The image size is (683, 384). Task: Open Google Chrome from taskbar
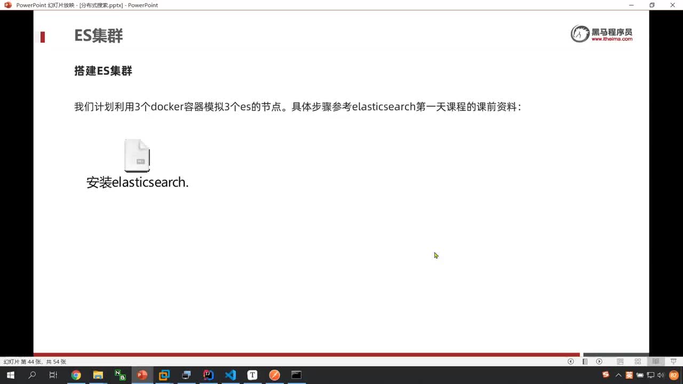(x=76, y=375)
